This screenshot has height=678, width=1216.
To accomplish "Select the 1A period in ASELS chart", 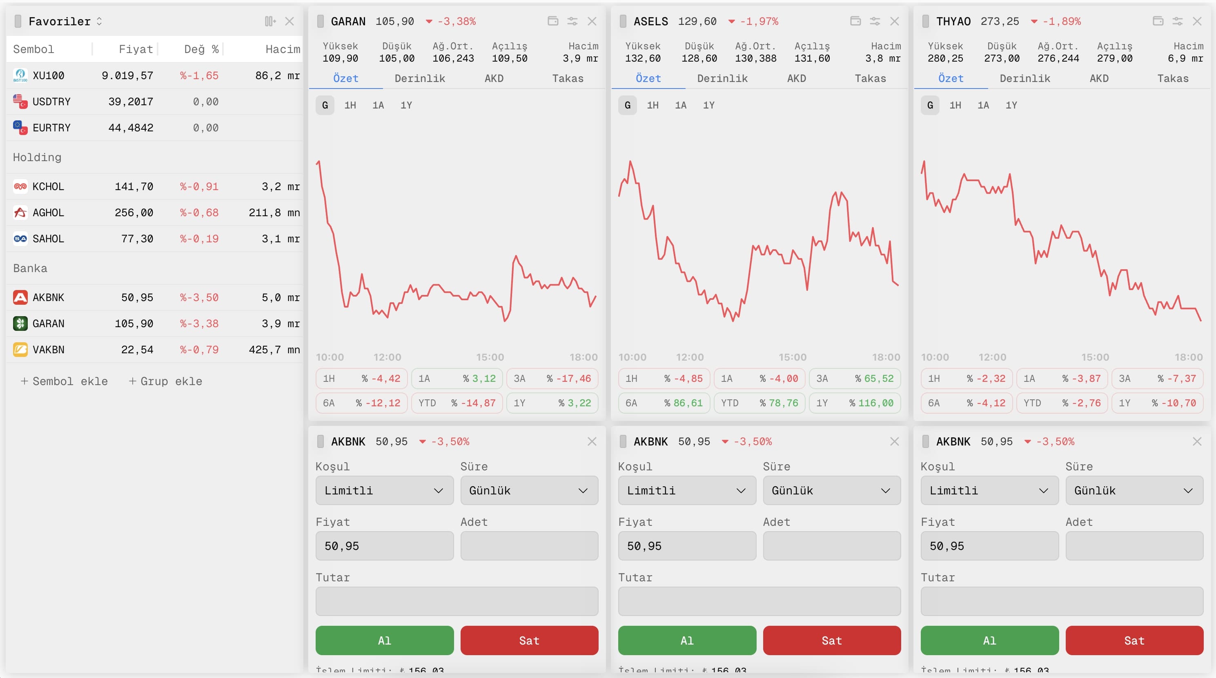I will pyautogui.click(x=680, y=105).
